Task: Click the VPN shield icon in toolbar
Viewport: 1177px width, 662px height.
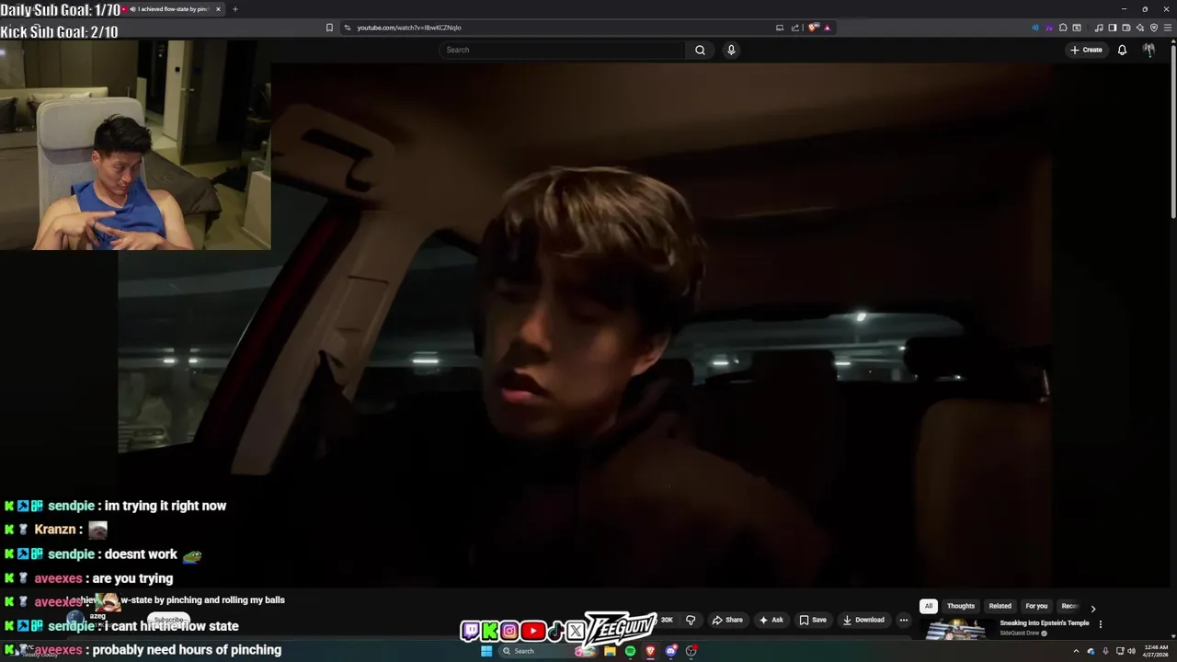Action: [1154, 28]
